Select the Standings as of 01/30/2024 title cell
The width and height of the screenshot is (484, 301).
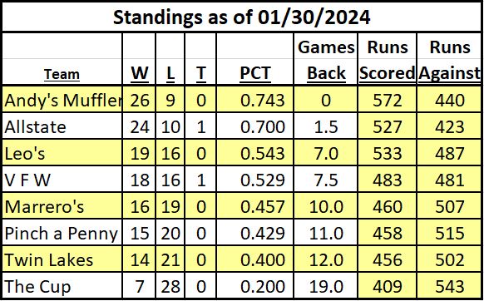(241, 17)
